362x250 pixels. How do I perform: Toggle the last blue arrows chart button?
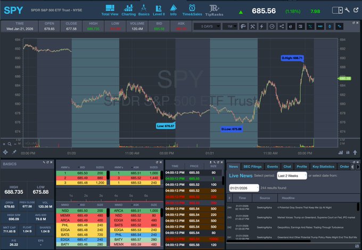tap(340, 26)
